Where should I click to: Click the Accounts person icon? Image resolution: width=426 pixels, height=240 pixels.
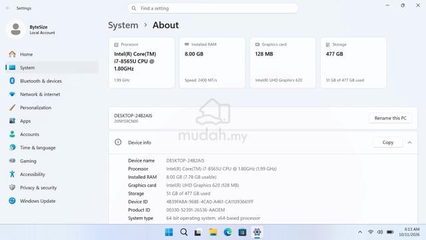click(12, 134)
